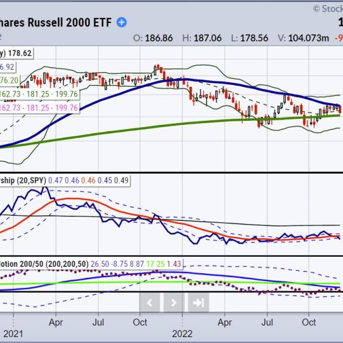Click the low price value 178.56
The height and width of the screenshot is (343, 343).
tap(254, 38)
